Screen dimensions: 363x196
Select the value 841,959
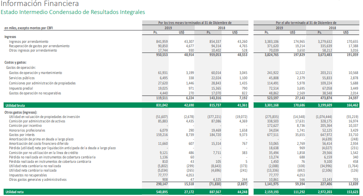[x=162, y=42]
